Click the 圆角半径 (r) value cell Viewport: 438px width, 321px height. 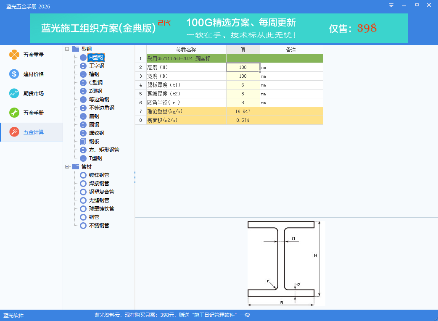point(243,103)
